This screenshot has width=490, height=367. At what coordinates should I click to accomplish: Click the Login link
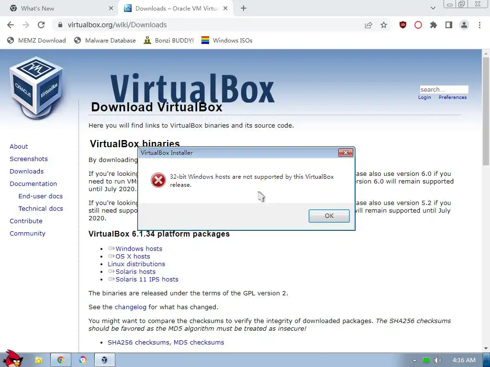tap(424, 97)
